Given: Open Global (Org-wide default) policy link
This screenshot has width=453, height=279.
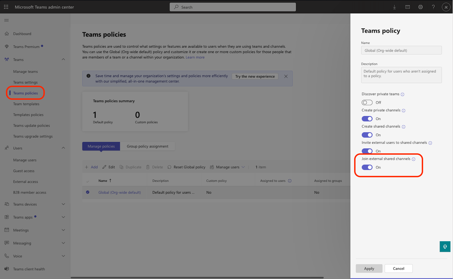Looking at the screenshot, I should (119, 192).
